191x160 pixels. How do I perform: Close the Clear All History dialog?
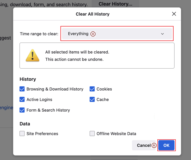pos(174,14)
